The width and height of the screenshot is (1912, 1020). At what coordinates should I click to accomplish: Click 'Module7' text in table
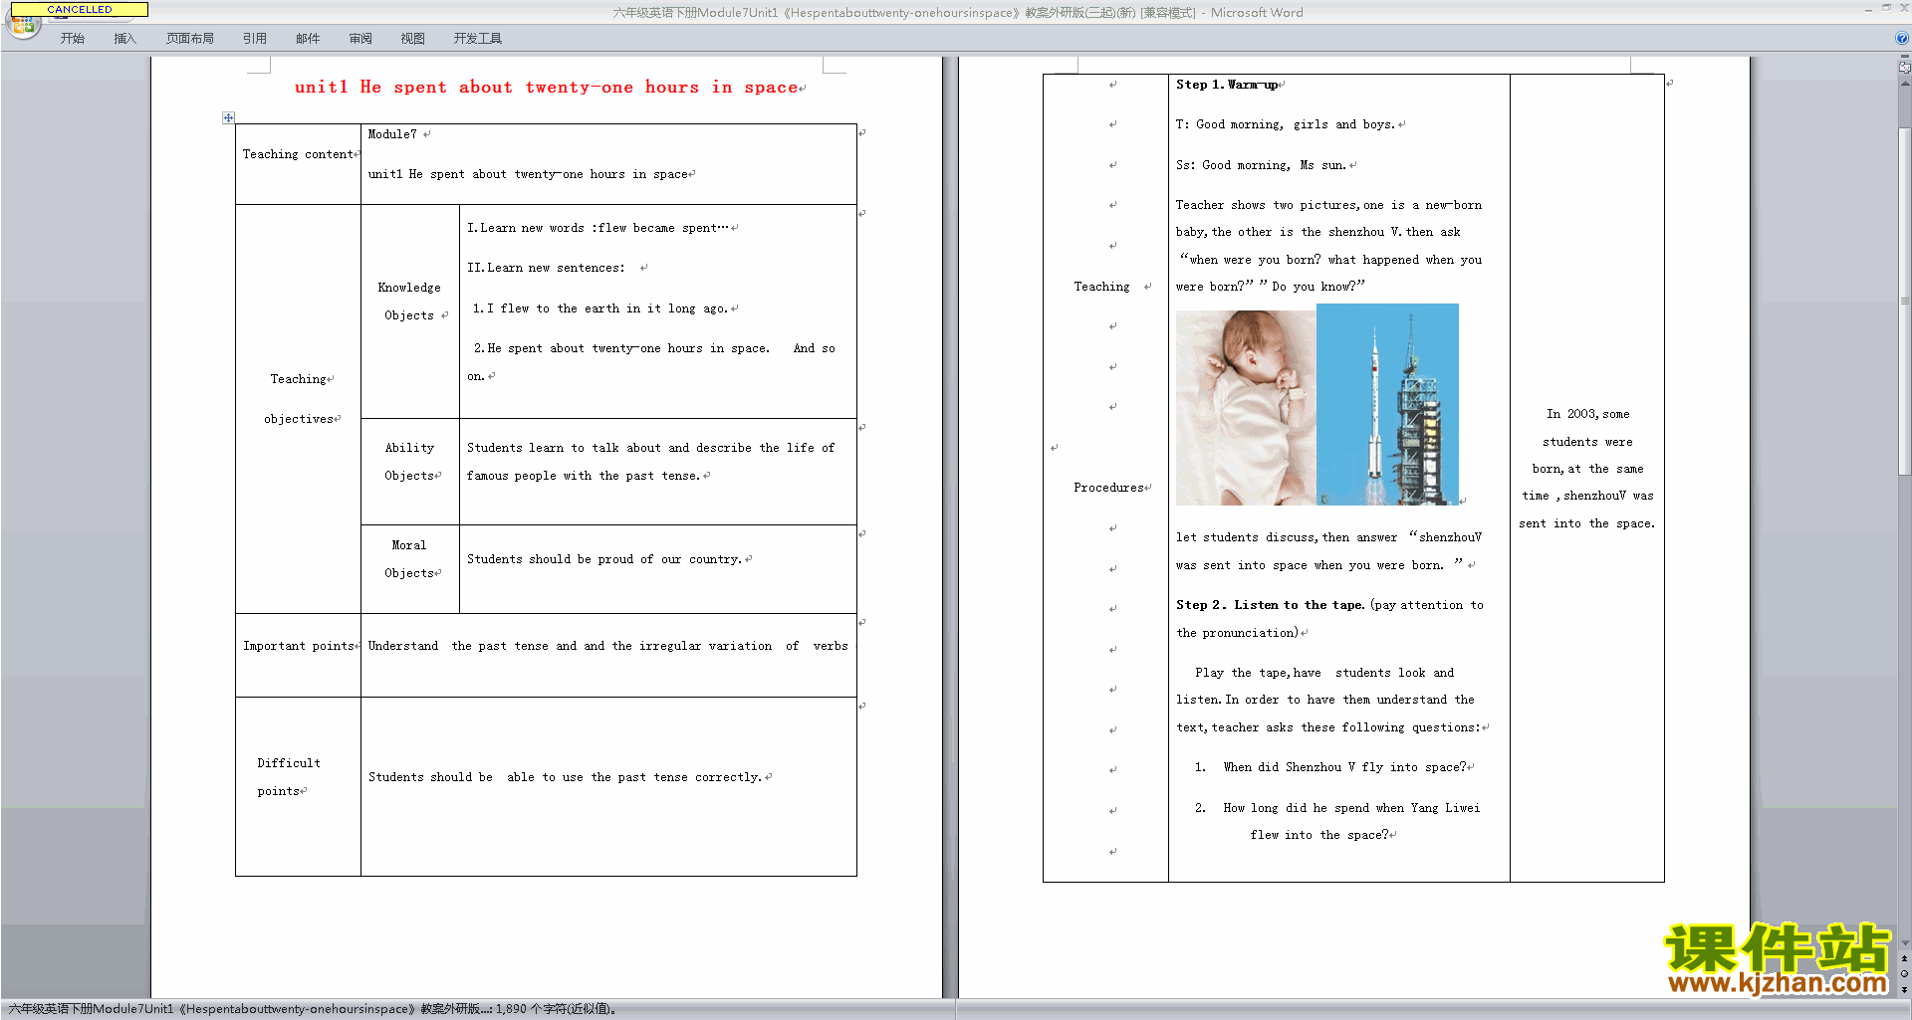[x=392, y=134]
